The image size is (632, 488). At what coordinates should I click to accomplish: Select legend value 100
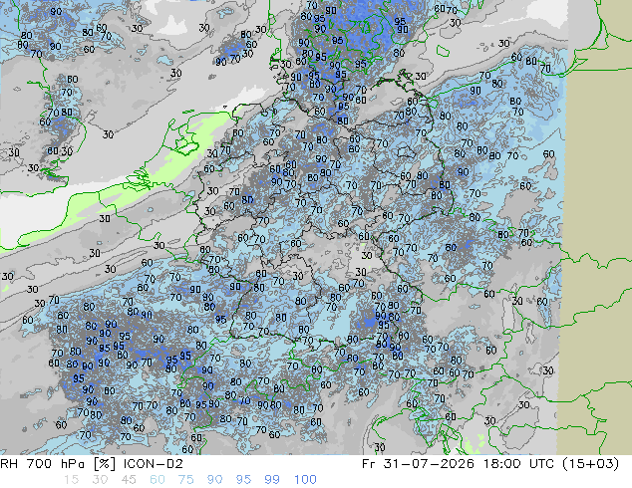tap(305, 480)
